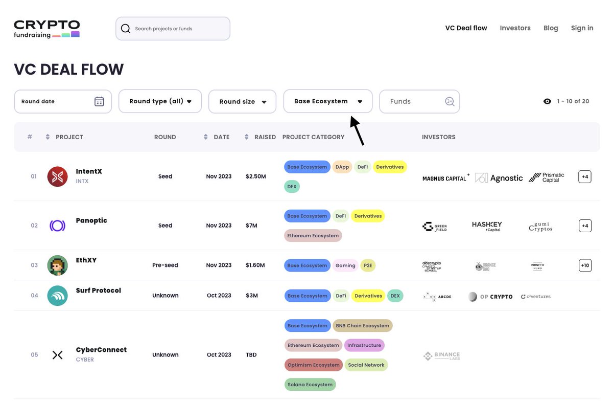Image resolution: width=613 pixels, height=402 pixels.
Task: Open the Round type (all) dropdown
Action: click(x=160, y=101)
